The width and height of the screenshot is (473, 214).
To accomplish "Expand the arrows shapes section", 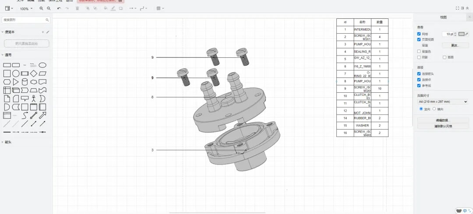I will [3, 142].
